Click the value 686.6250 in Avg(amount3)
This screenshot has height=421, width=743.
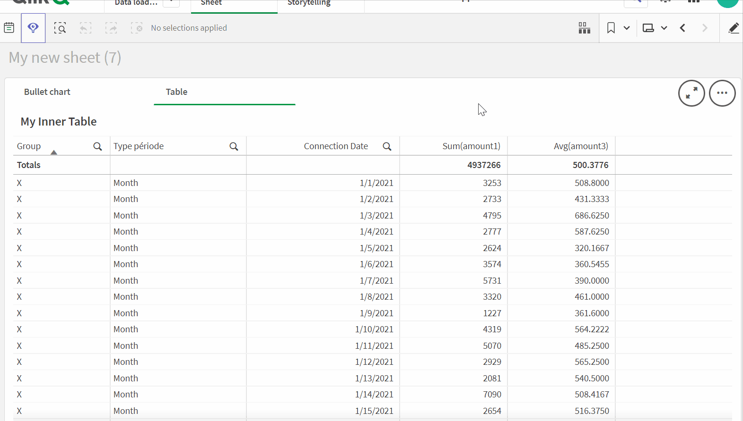point(592,216)
